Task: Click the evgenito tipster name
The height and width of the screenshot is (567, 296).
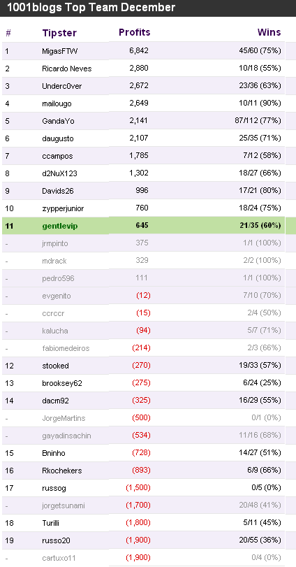Action: (x=57, y=296)
